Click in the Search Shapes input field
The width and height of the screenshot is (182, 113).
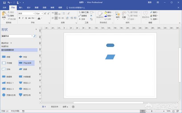[x=16, y=36]
